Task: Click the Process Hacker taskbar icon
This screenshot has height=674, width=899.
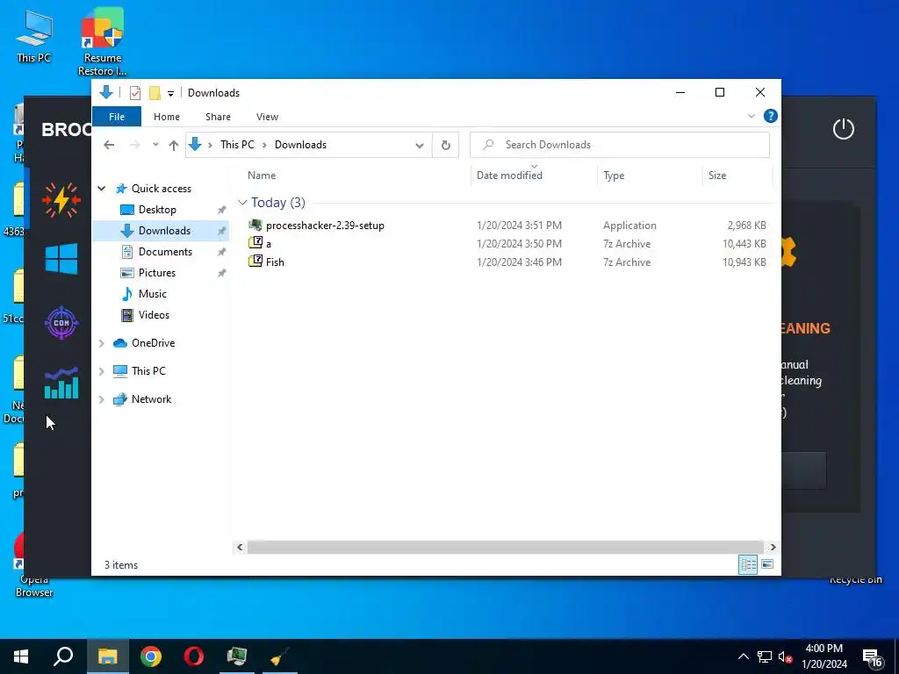Action: point(237,656)
